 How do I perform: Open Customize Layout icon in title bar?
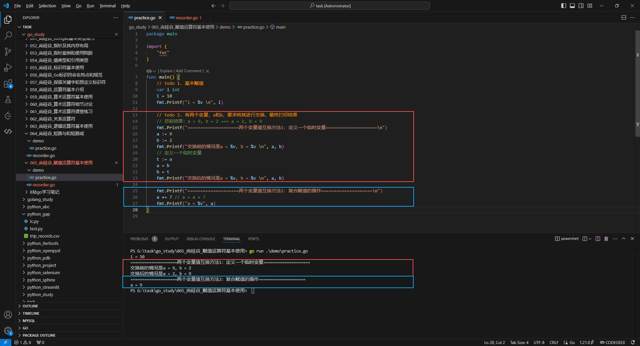coord(590,6)
